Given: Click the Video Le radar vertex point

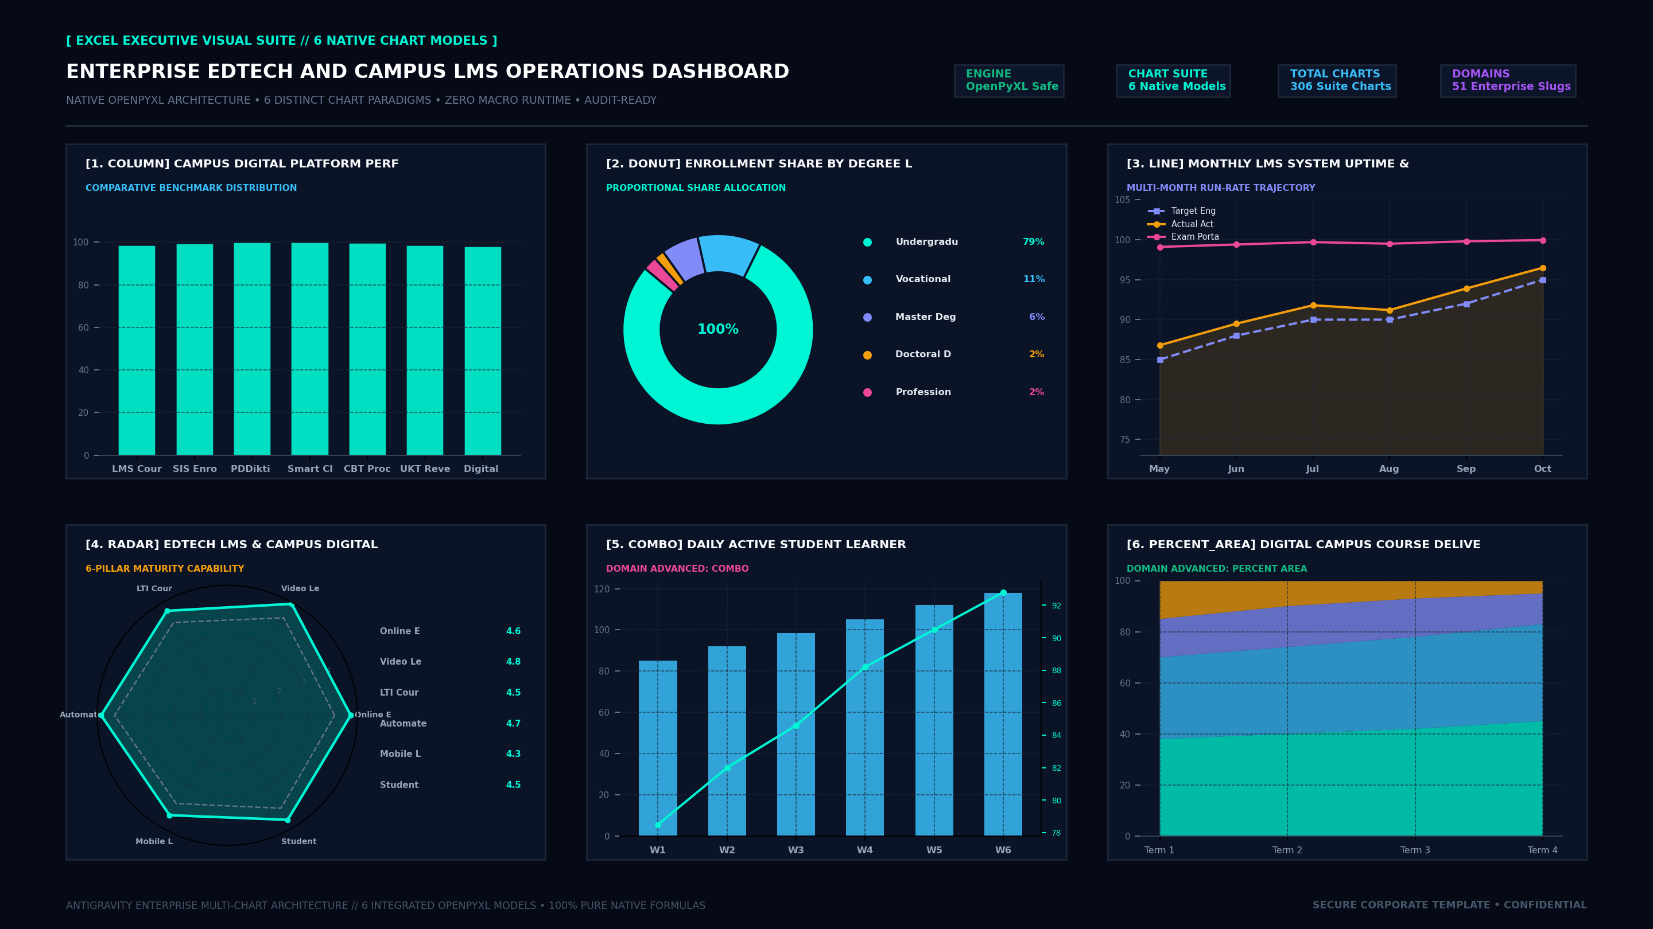Looking at the screenshot, I should pos(292,604).
